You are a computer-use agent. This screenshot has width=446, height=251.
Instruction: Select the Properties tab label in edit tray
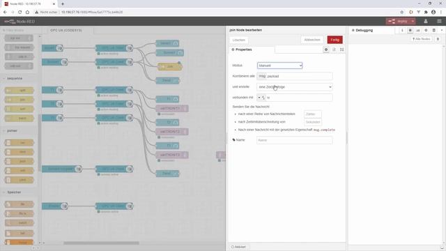pyautogui.click(x=243, y=50)
